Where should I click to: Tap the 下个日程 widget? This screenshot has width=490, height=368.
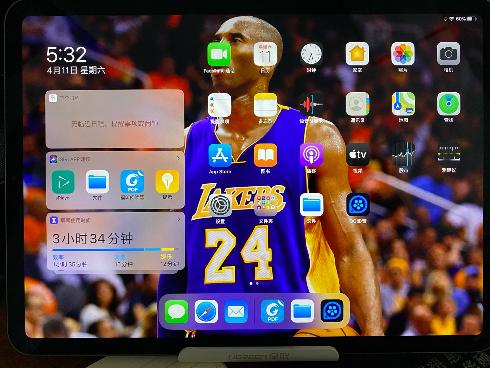115,119
